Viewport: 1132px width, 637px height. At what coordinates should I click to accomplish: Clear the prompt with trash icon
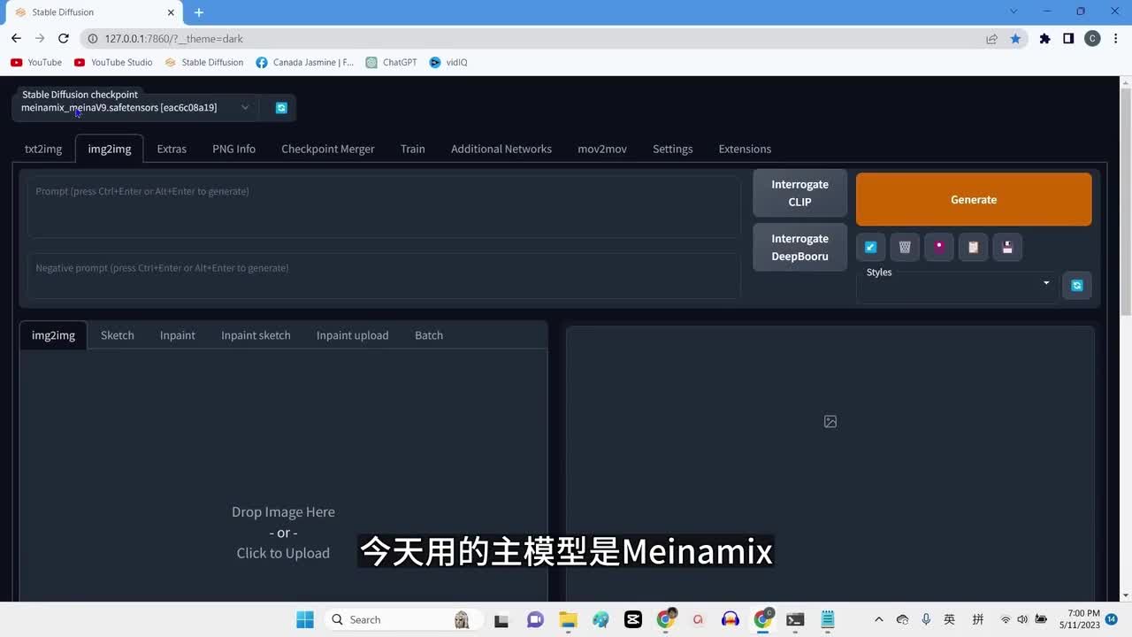click(905, 248)
